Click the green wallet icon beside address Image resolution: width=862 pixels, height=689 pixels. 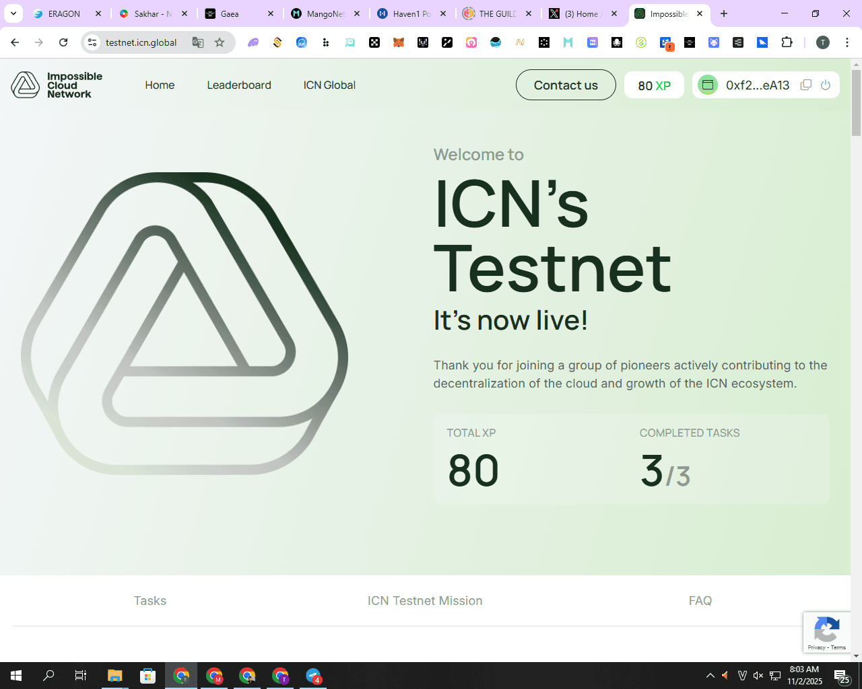coord(707,85)
